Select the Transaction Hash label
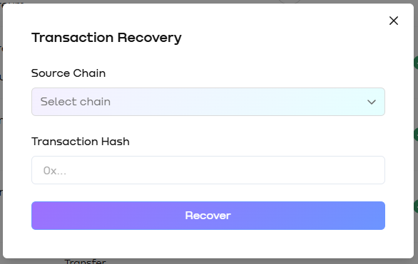418x264 pixels. tap(81, 142)
